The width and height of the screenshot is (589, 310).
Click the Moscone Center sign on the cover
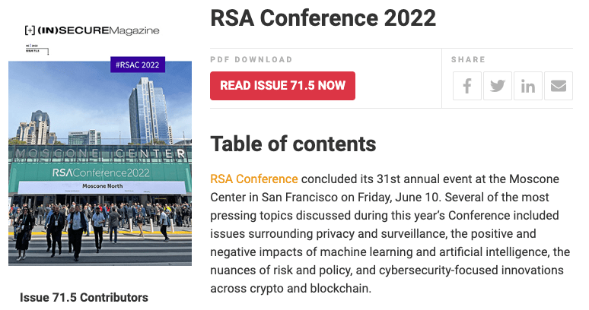click(x=100, y=154)
